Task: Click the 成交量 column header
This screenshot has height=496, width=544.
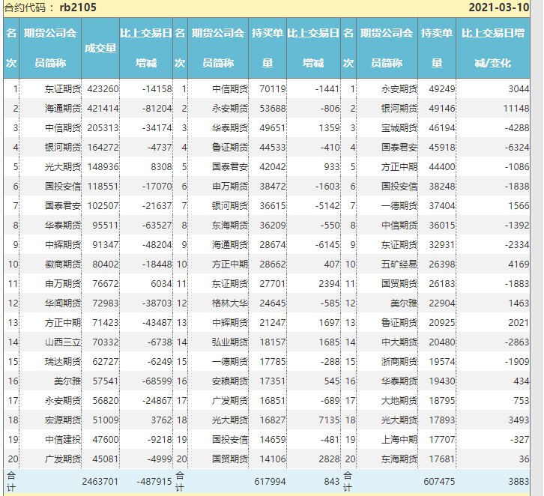Action: [x=100, y=48]
